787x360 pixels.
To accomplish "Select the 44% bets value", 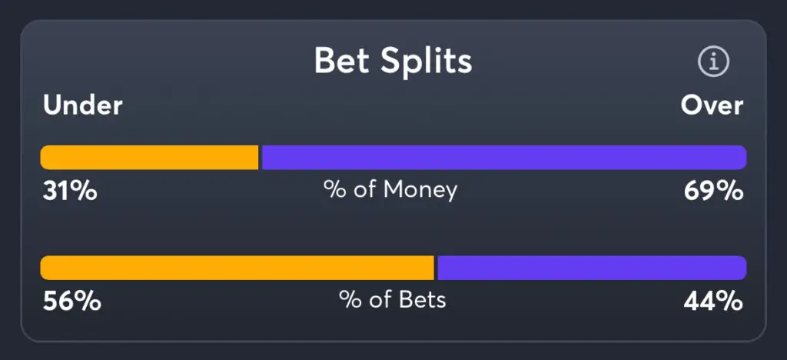I will [713, 301].
